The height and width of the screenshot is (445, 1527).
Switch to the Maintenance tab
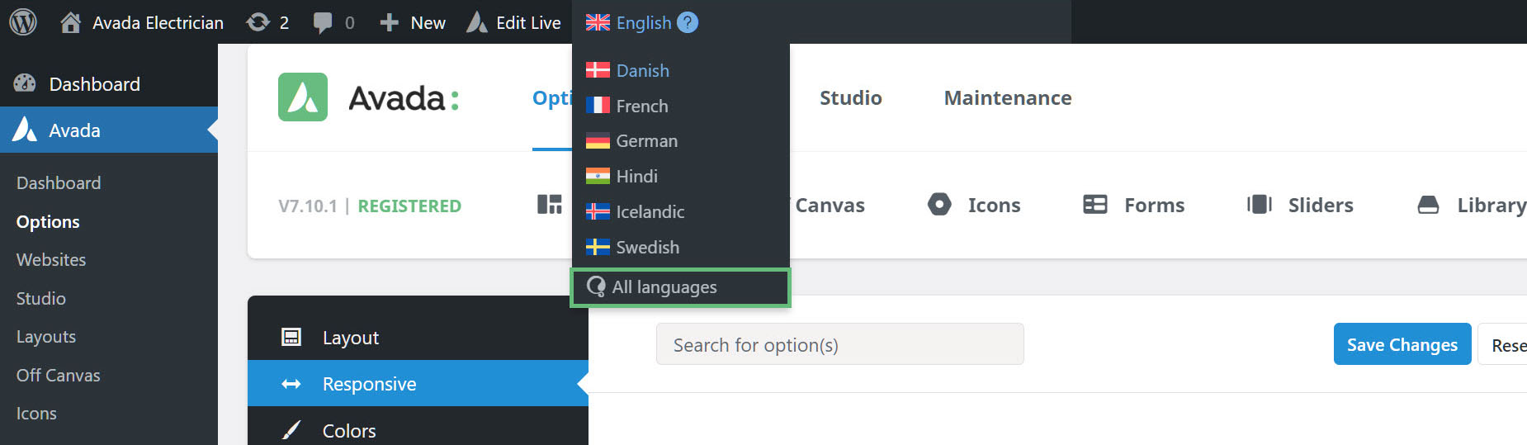(x=1008, y=97)
